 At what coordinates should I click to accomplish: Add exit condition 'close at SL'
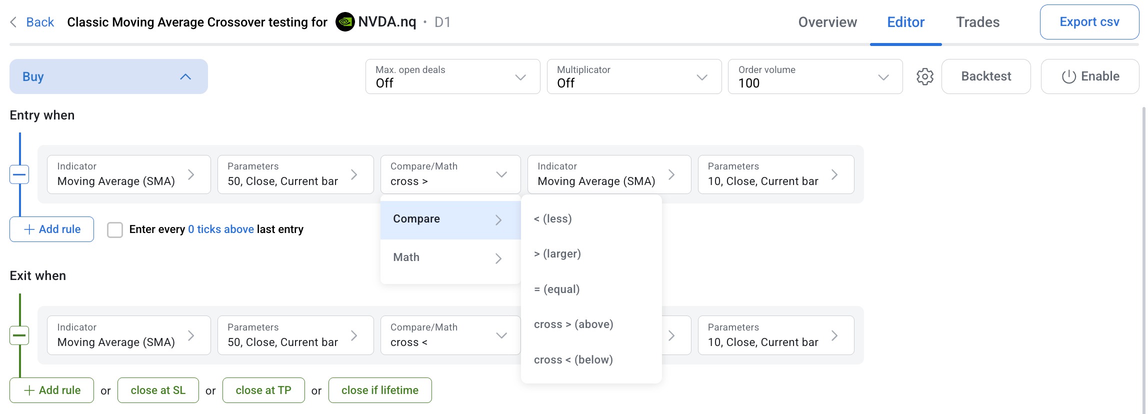pos(158,390)
